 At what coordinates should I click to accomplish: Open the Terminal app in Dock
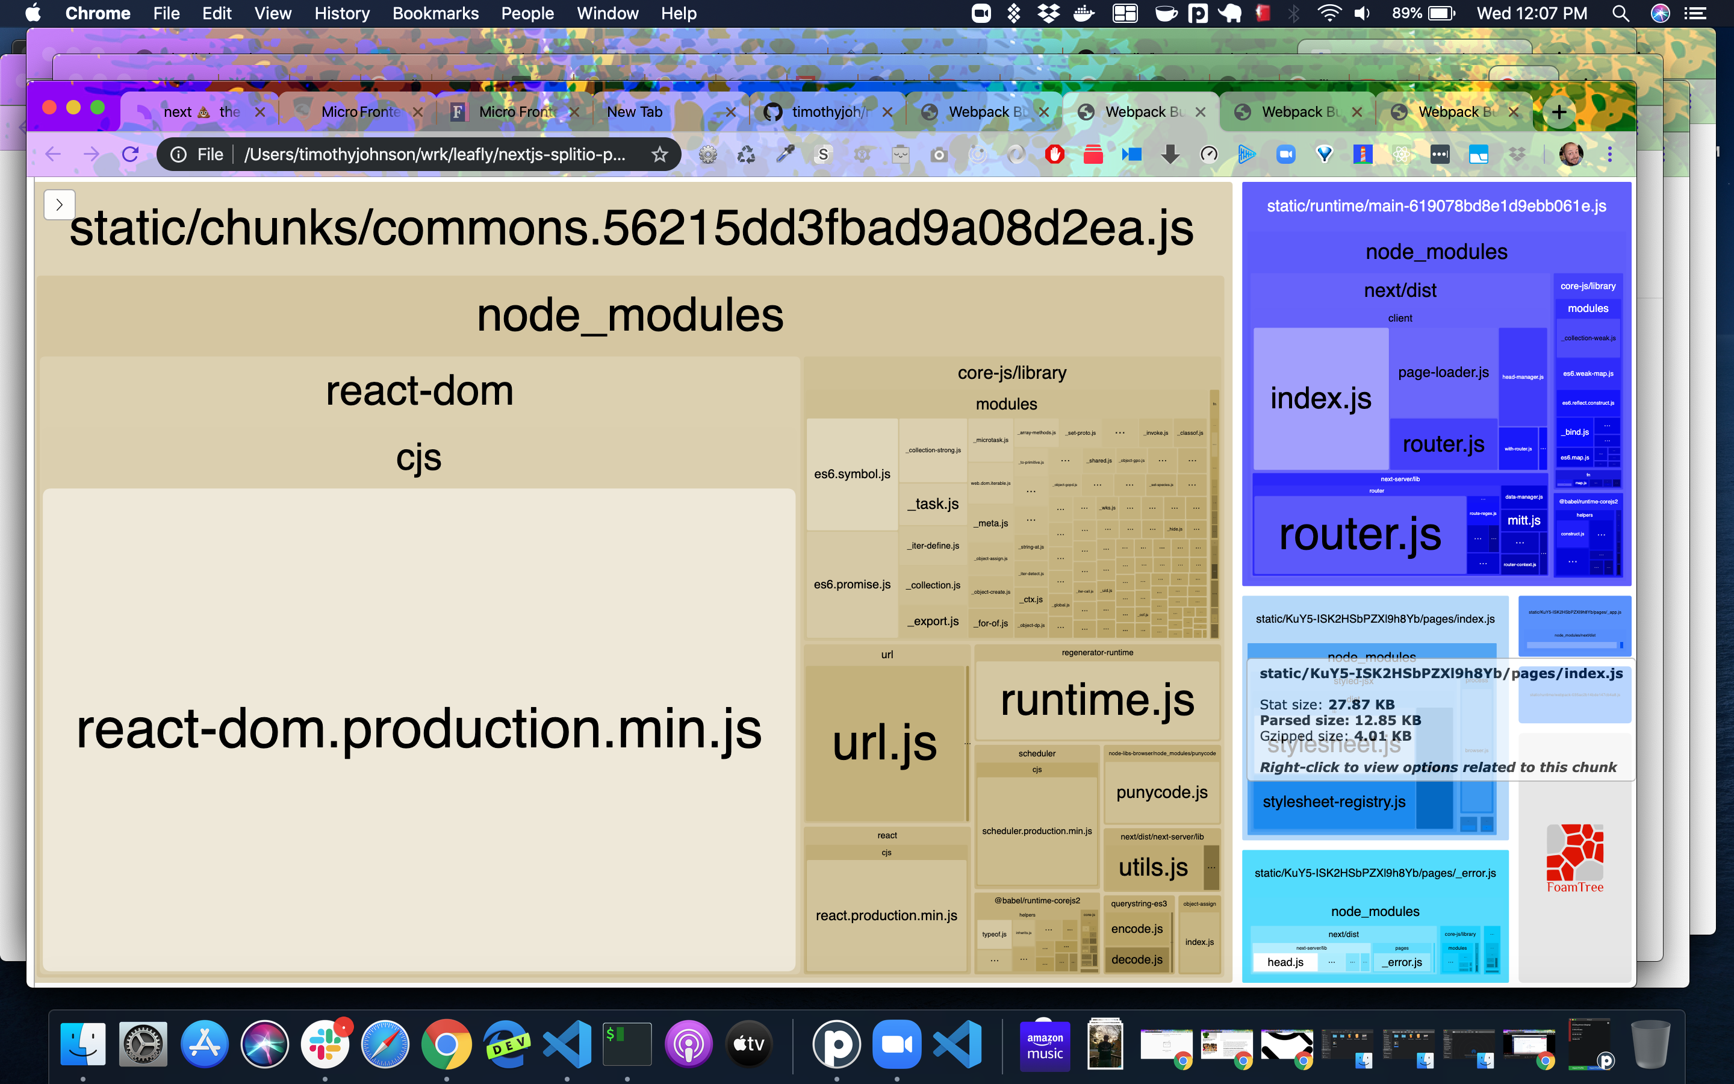point(627,1044)
